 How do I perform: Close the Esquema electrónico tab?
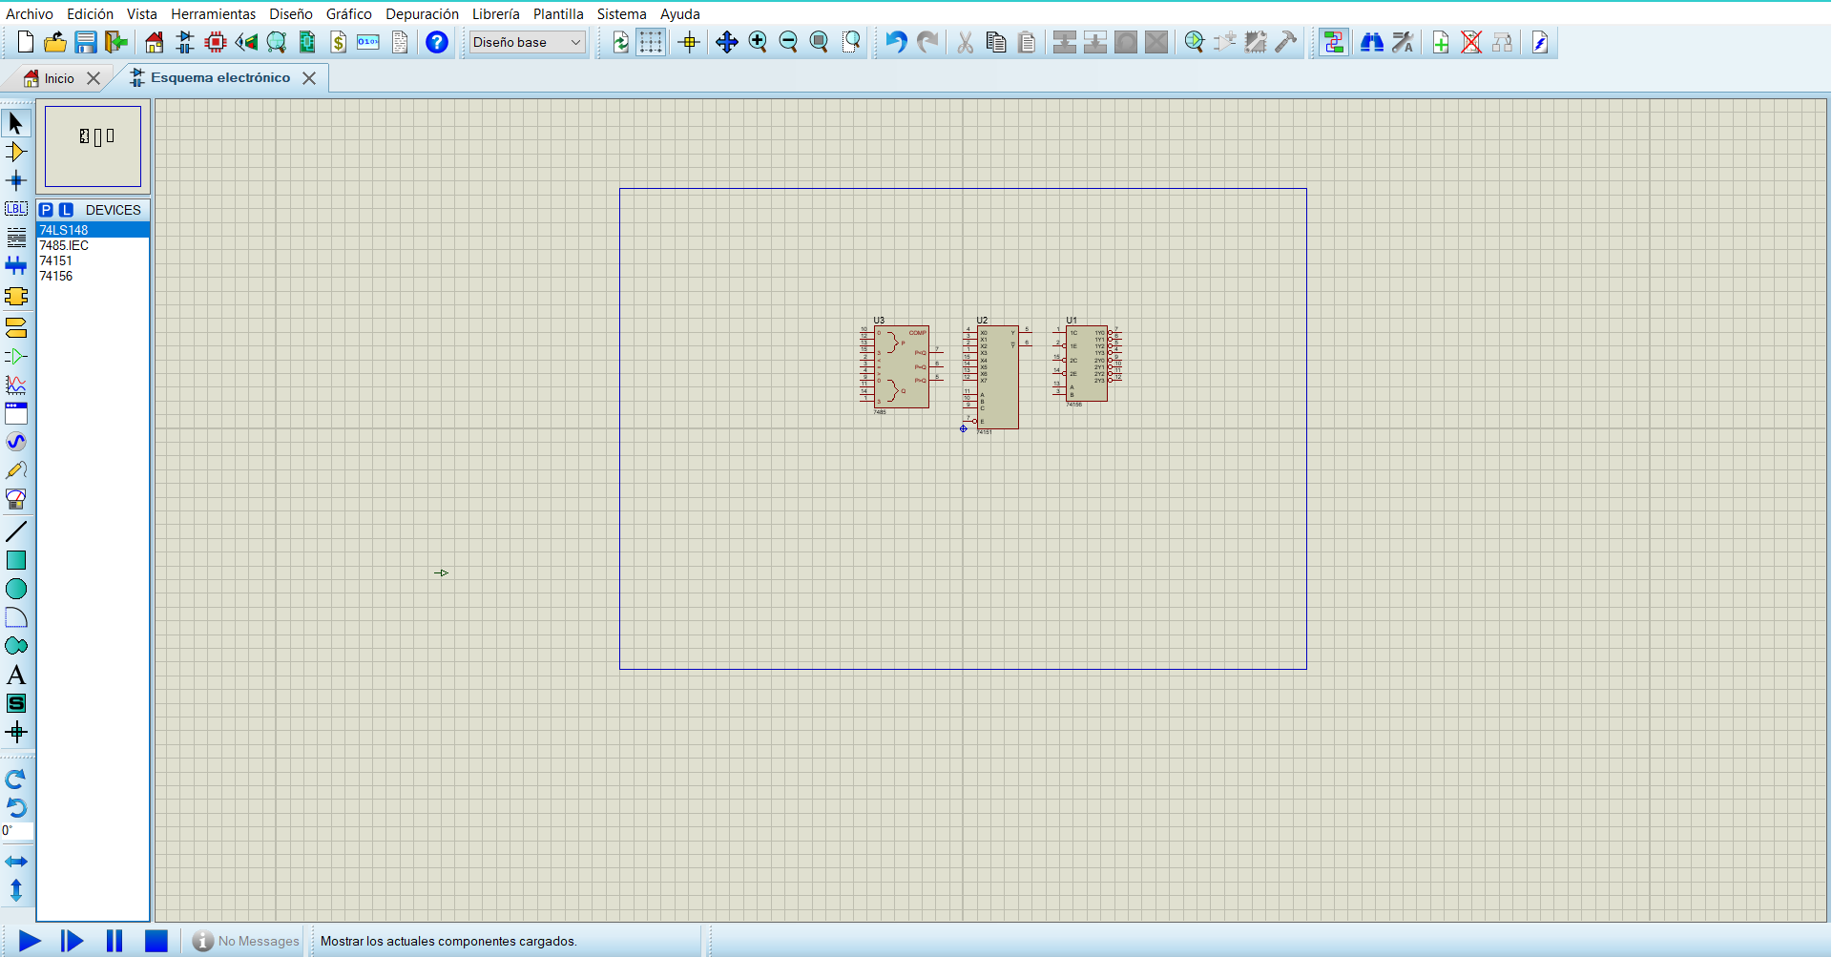click(x=309, y=78)
